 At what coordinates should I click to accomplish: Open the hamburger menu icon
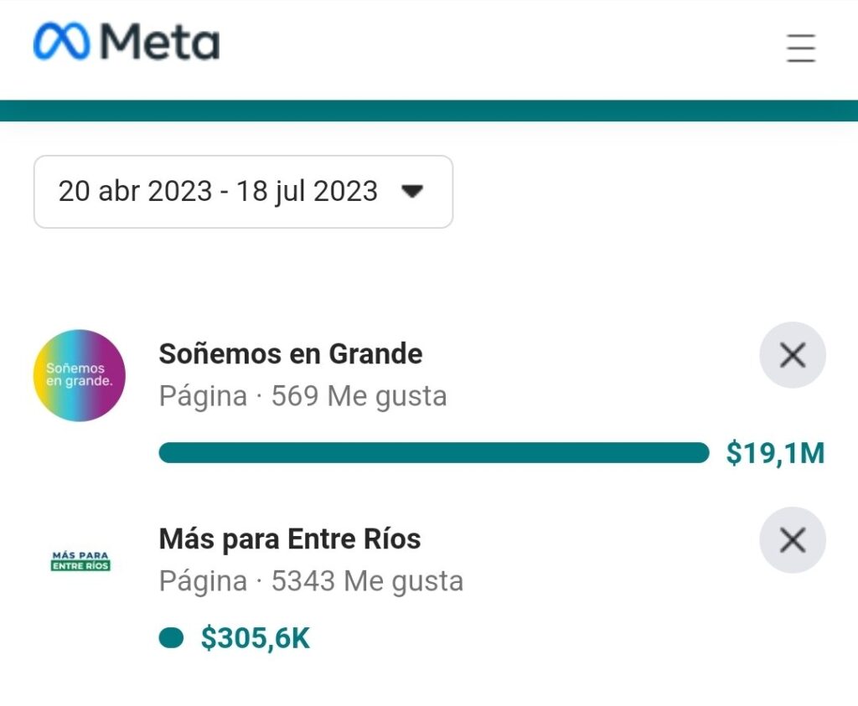tap(801, 48)
